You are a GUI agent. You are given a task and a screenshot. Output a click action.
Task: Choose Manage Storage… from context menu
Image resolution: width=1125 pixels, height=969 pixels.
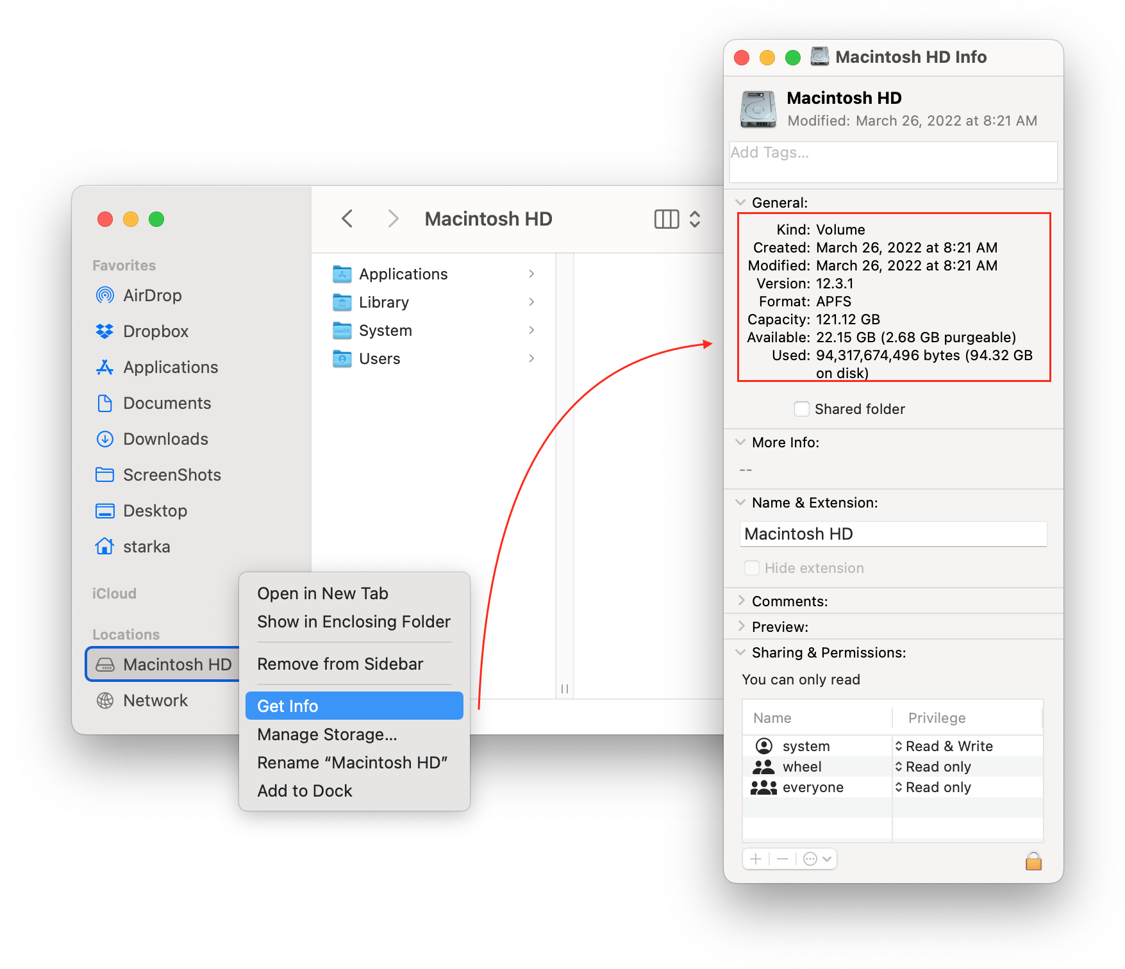pyautogui.click(x=354, y=734)
